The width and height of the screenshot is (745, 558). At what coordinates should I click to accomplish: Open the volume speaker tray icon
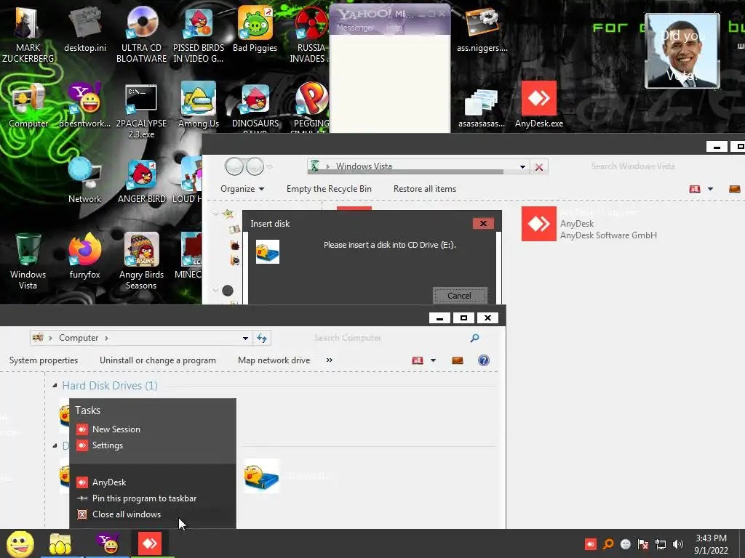tap(678, 544)
